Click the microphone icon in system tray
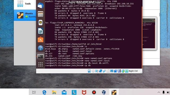Screen dimensions: 170x95 tap(164, 92)
